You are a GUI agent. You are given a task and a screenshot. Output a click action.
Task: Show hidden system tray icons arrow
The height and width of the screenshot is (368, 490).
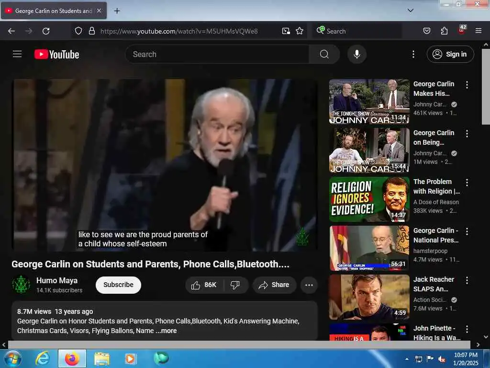pos(407,359)
